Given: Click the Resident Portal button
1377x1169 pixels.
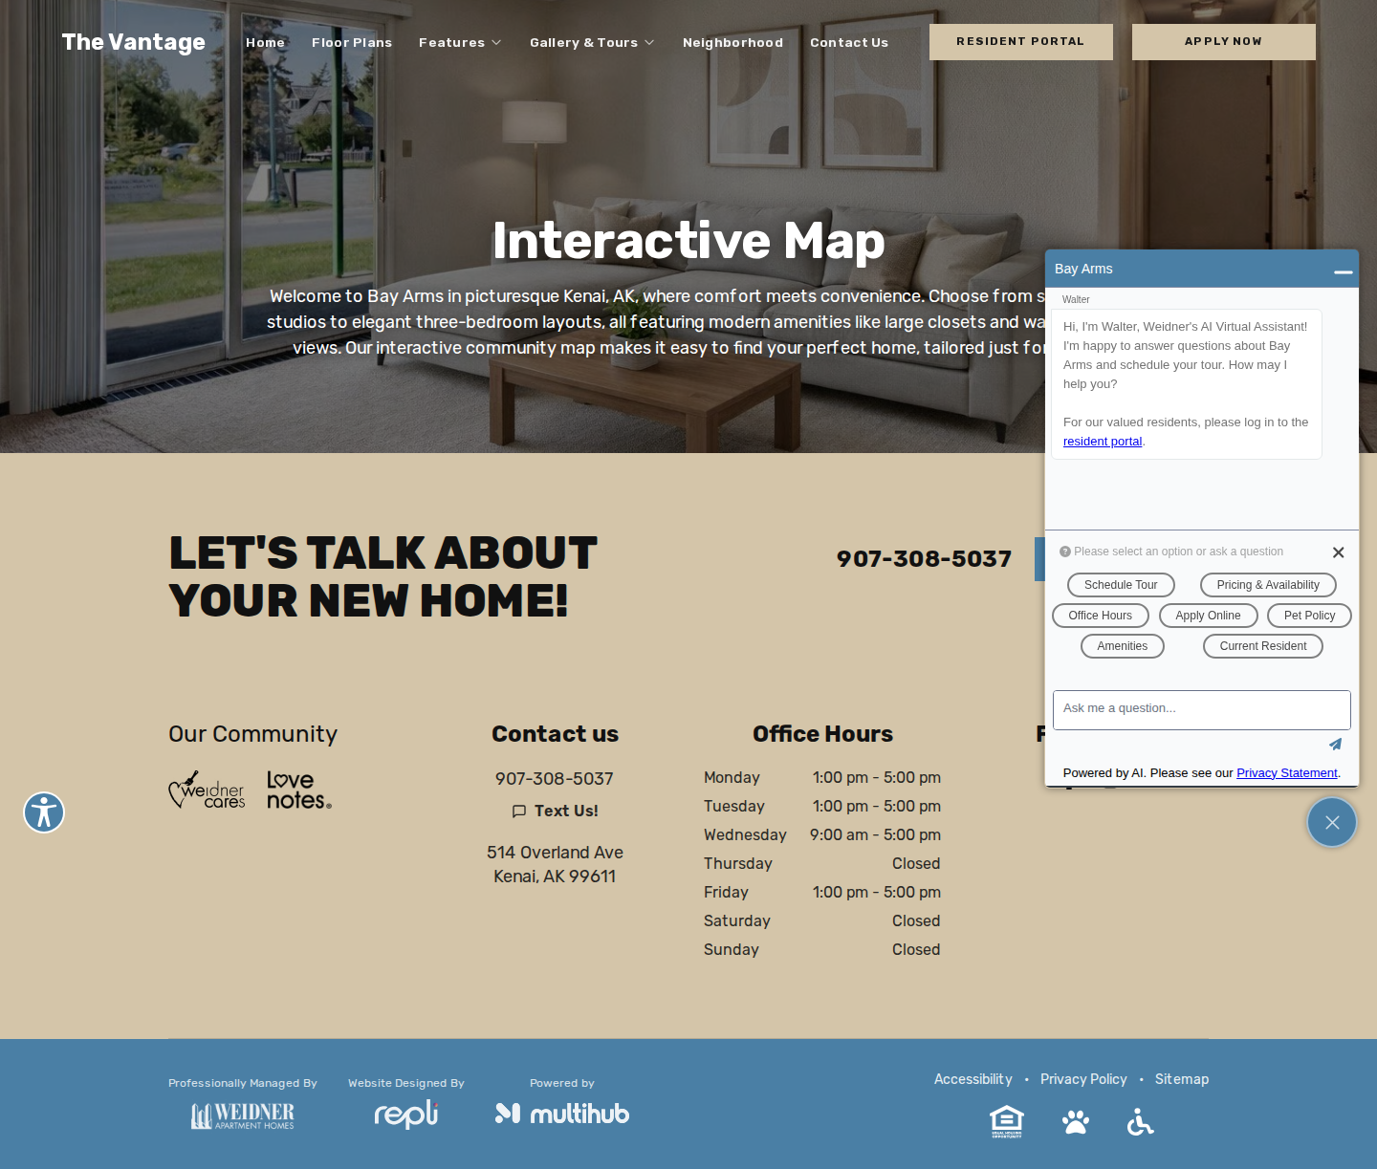Looking at the screenshot, I should pos(1021,42).
